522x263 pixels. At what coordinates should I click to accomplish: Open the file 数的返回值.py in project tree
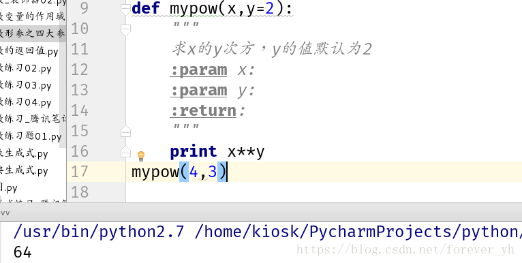point(29,51)
